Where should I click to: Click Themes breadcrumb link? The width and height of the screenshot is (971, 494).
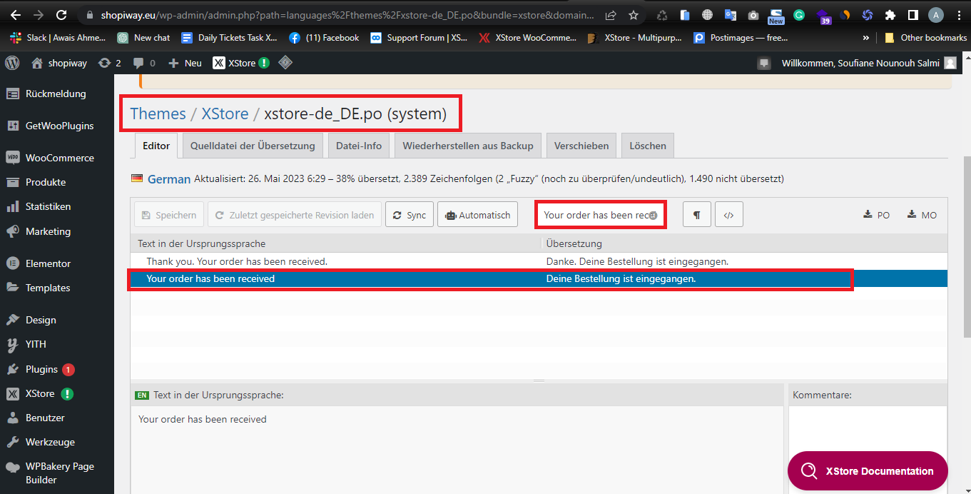pos(158,114)
